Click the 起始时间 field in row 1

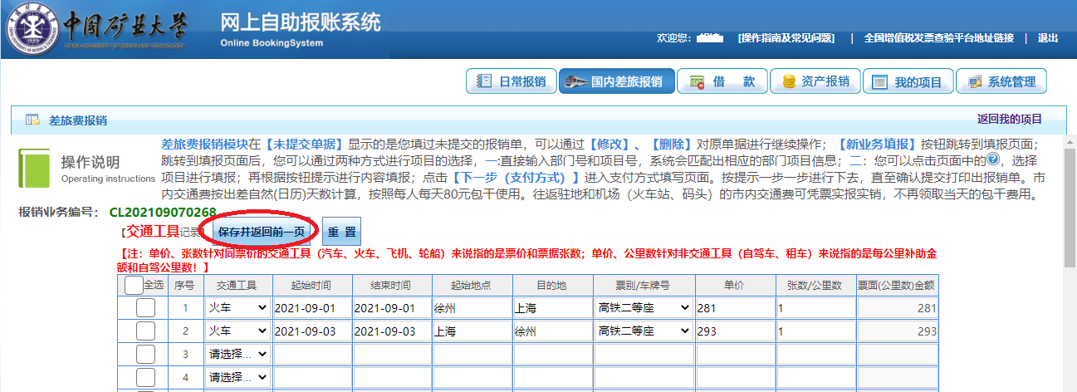click(311, 308)
